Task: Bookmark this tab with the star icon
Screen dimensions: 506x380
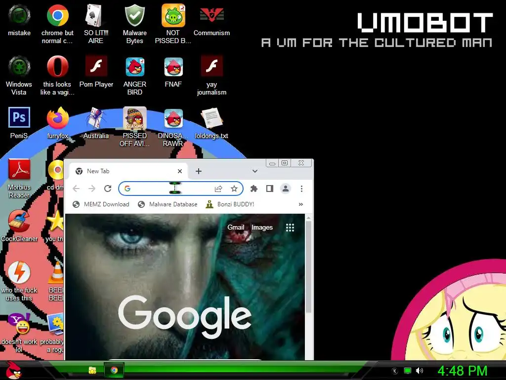Action: 234,189
